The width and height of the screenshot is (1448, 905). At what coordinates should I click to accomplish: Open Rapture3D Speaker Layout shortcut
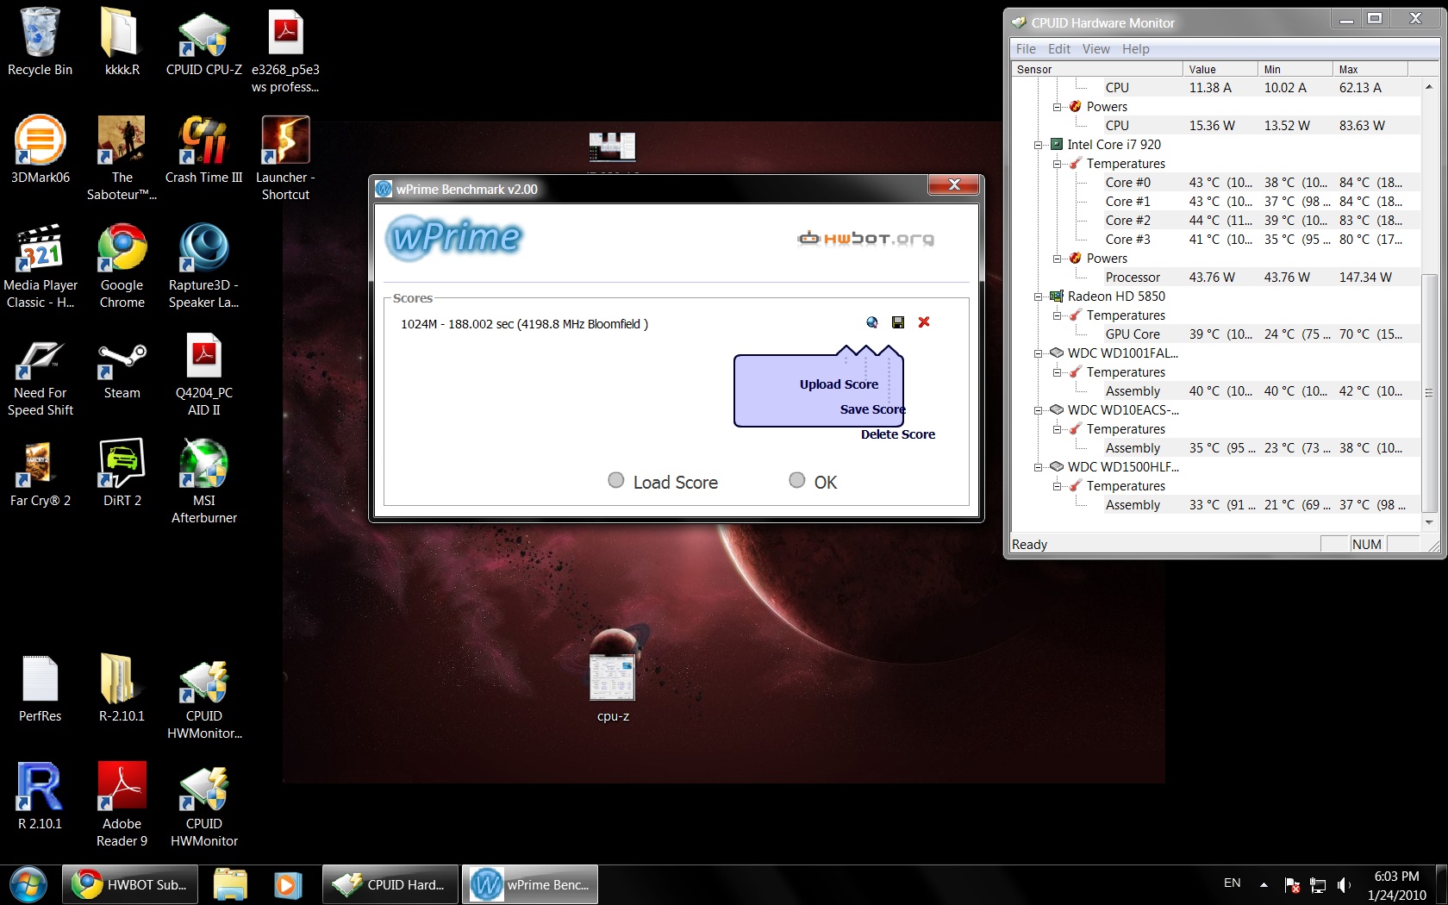coord(203,265)
